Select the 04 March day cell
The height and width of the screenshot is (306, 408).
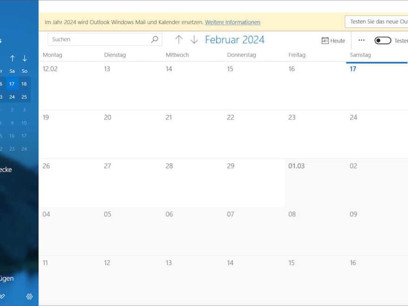coord(70,231)
